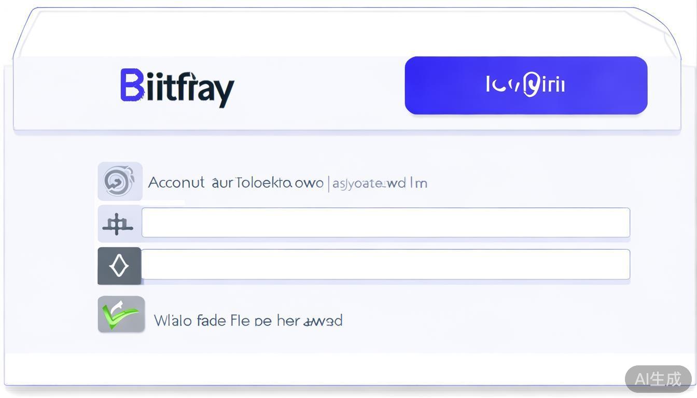Click the word "Acconut" in the form heading

(x=176, y=183)
